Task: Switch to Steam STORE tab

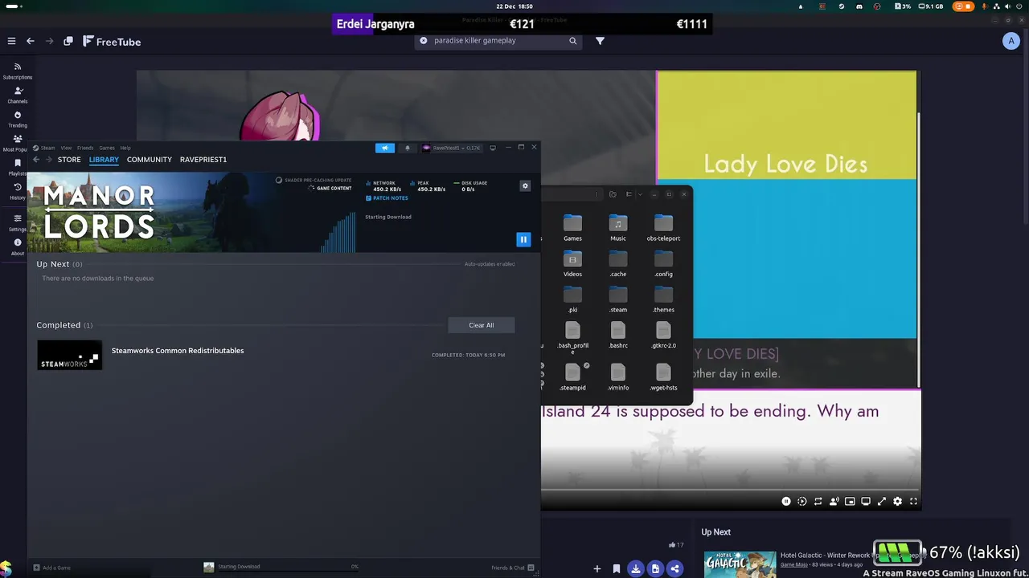Action: point(69,160)
